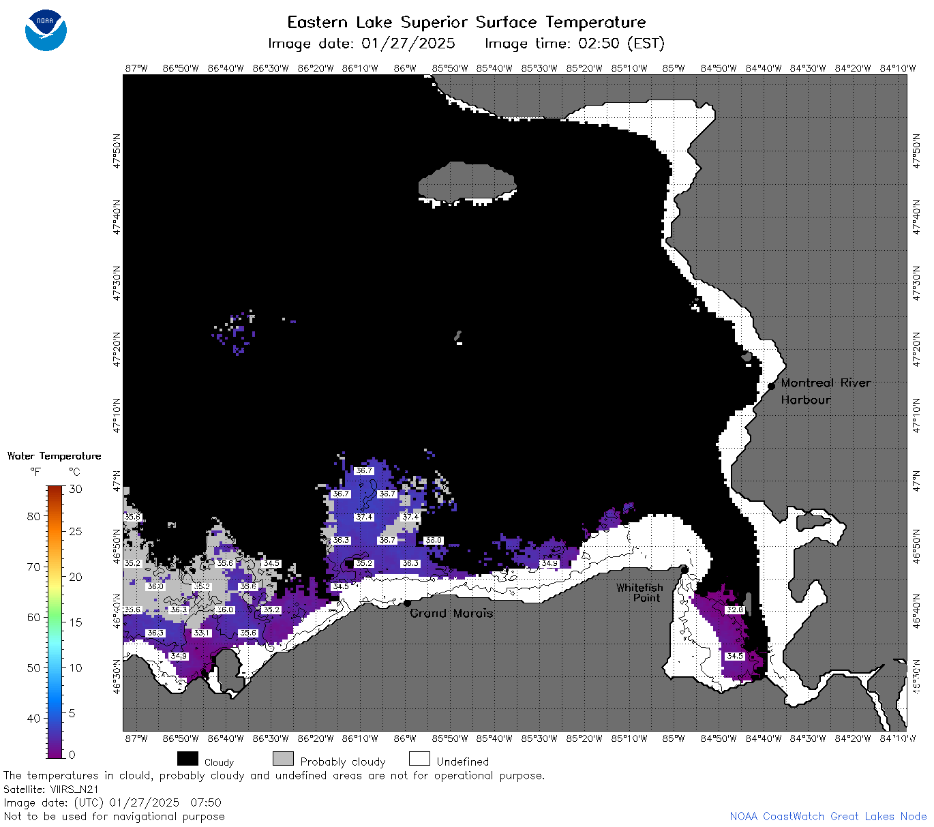The height and width of the screenshot is (827, 934).
Task: Click the 'Image date: 01/27/2025' header text
Action: [x=361, y=44]
